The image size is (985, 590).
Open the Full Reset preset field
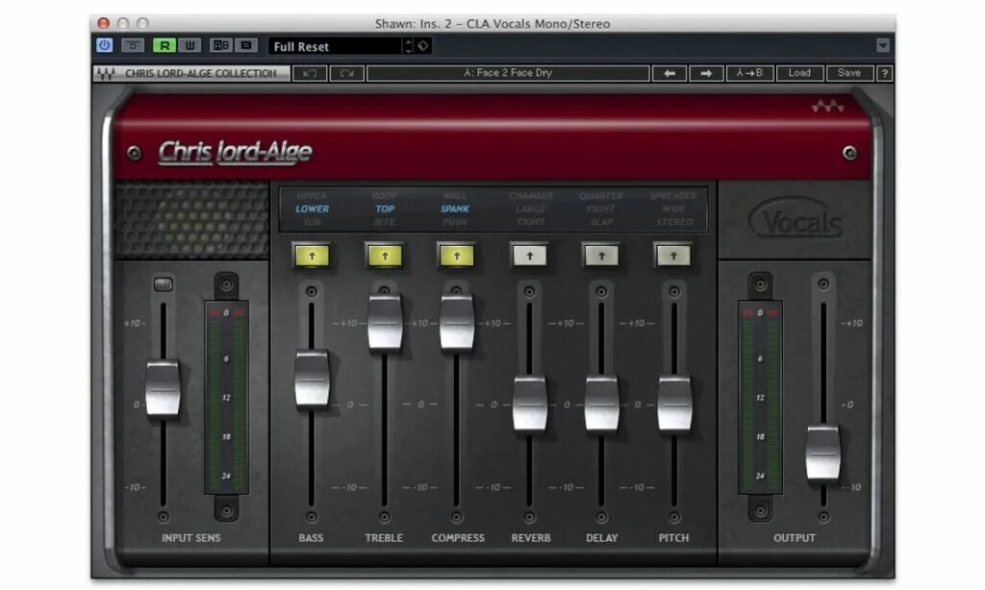click(x=336, y=46)
